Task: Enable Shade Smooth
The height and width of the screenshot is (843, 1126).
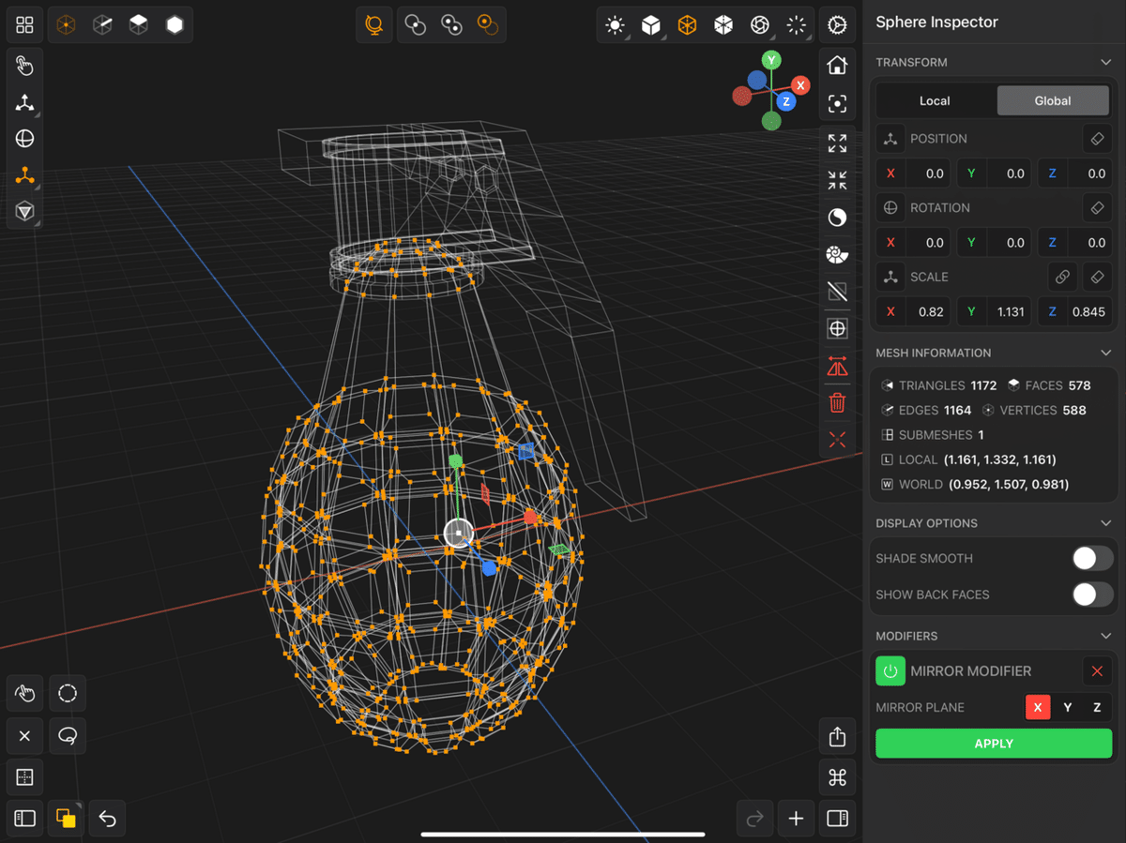Action: (x=1091, y=558)
